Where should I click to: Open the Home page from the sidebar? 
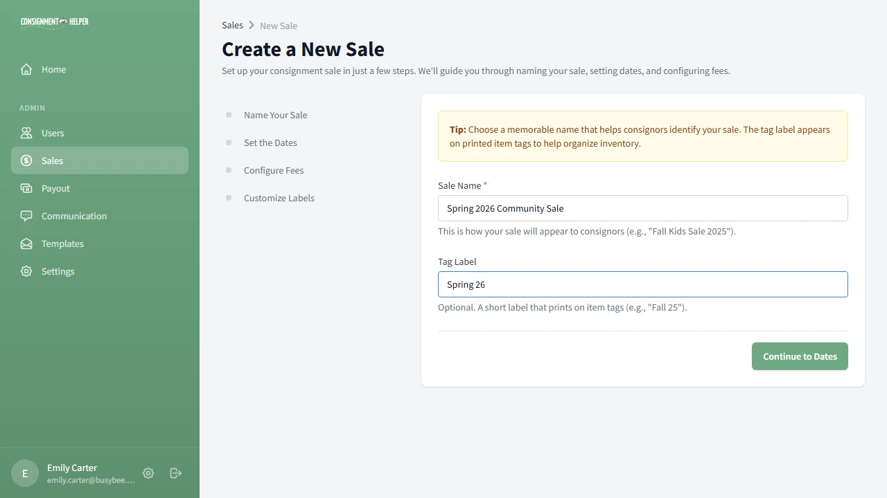pyautogui.click(x=53, y=69)
